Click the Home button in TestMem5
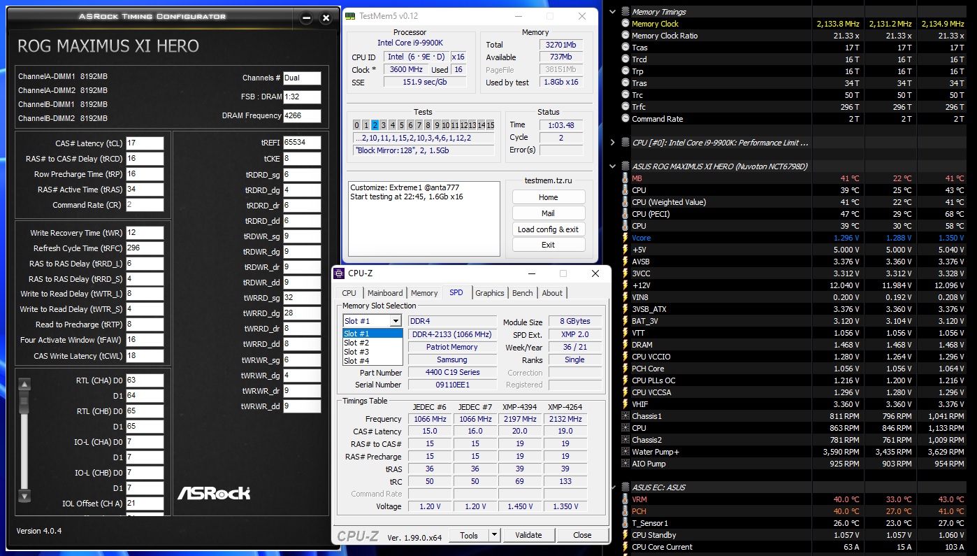The height and width of the screenshot is (556, 977). click(x=549, y=197)
